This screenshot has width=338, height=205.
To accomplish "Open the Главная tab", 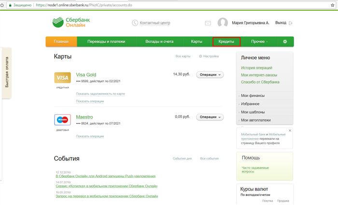I will 61,42.
